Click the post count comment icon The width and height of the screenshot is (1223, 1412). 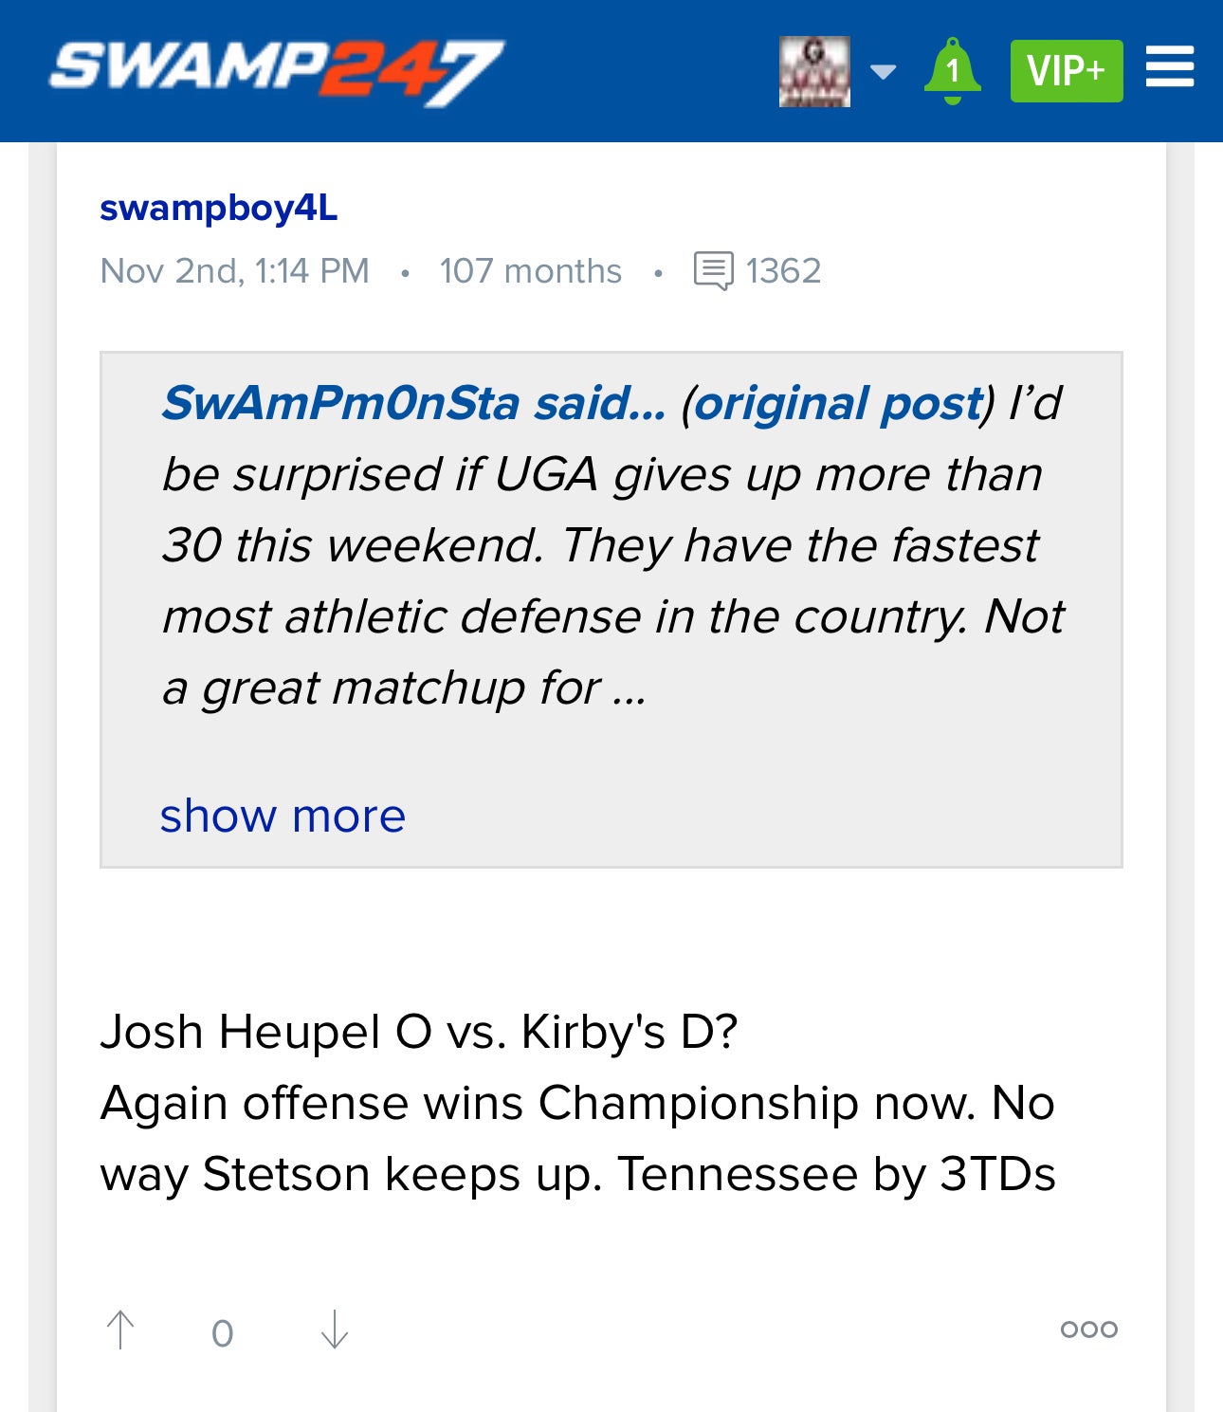[x=713, y=270]
